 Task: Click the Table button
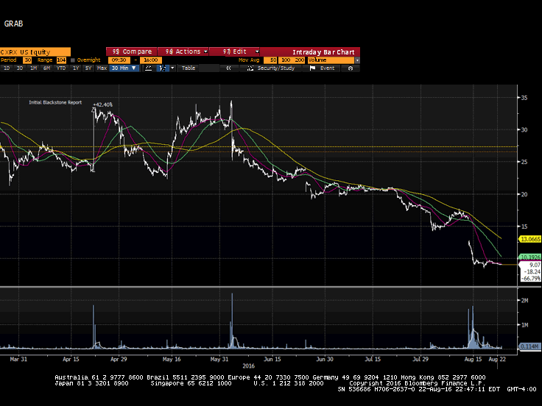pyautogui.click(x=189, y=68)
